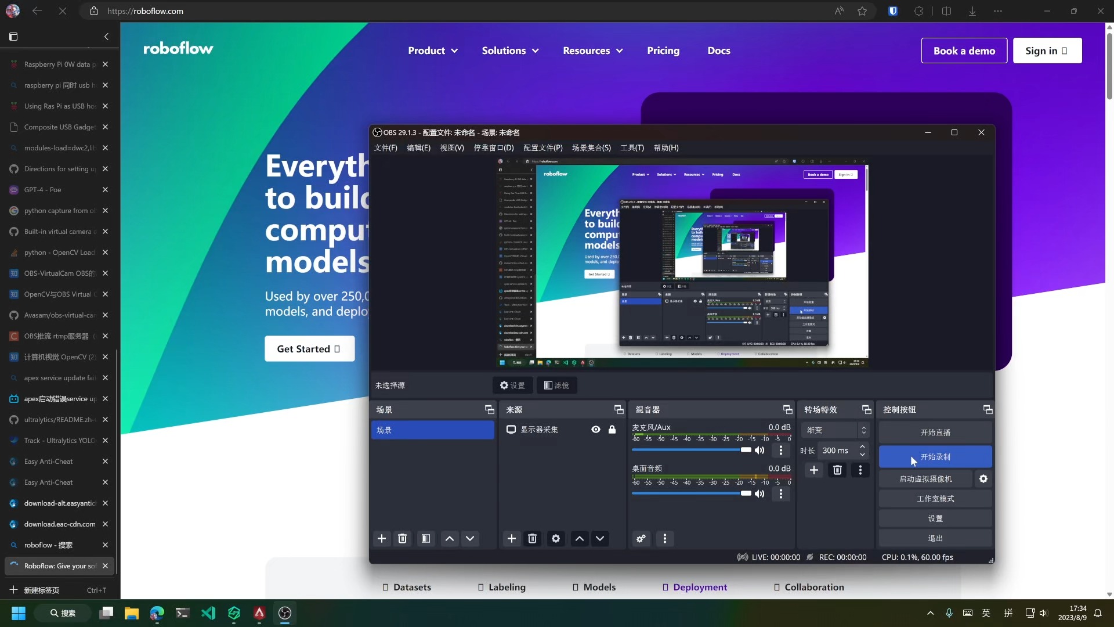The height and width of the screenshot is (627, 1114).
Task: Open scene filters icon in scenes panel
Action: (x=426, y=539)
